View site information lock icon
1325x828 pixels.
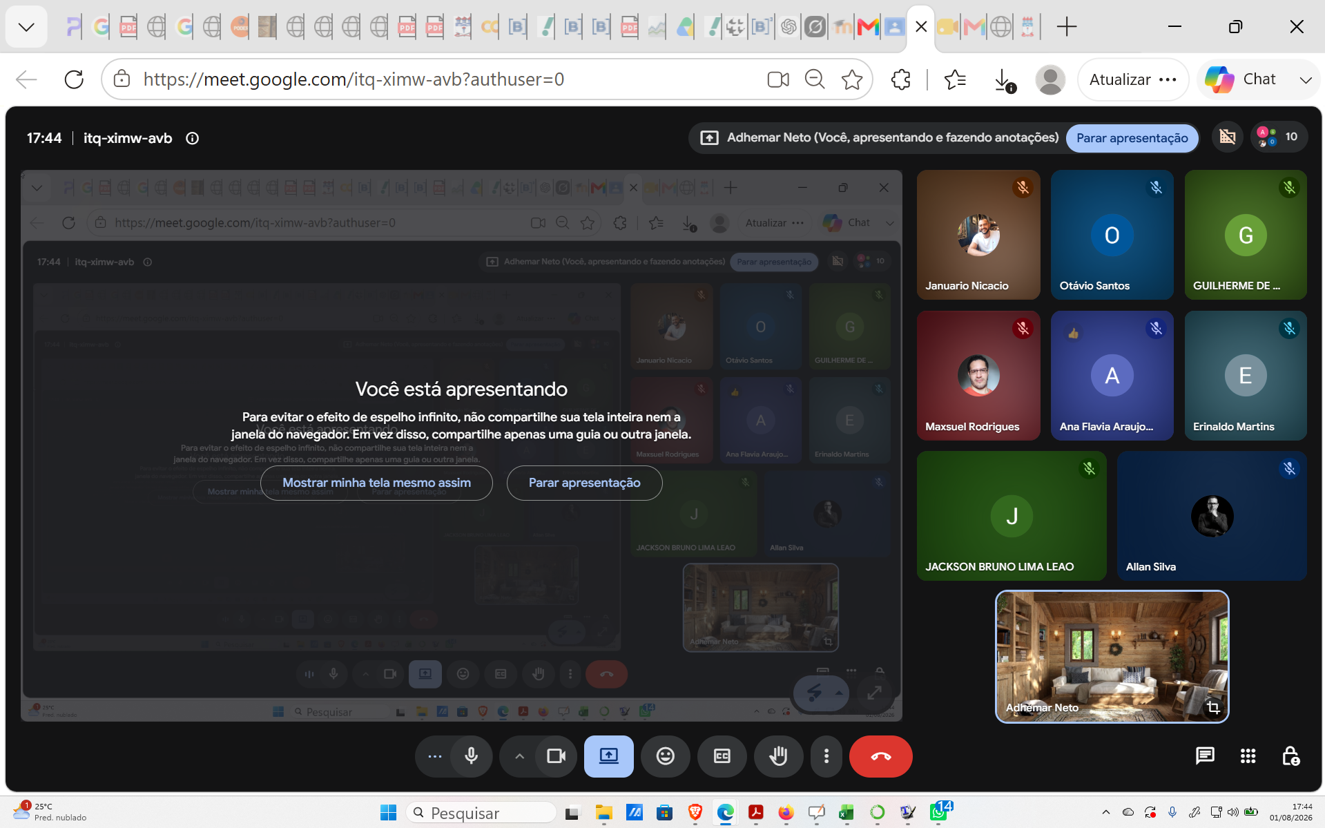[122, 79]
